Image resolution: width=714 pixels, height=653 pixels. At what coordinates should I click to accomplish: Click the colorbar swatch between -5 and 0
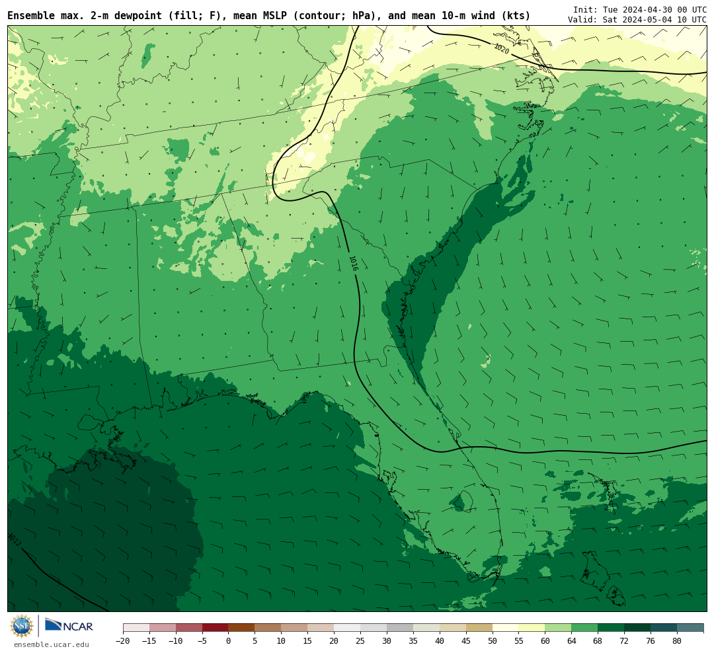[215, 627]
